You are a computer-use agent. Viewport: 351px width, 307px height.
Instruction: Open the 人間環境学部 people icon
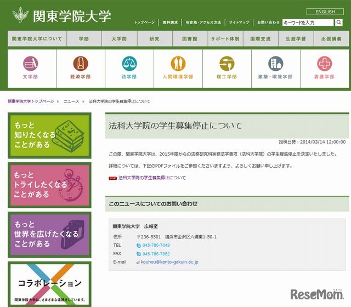[x=178, y=64]
